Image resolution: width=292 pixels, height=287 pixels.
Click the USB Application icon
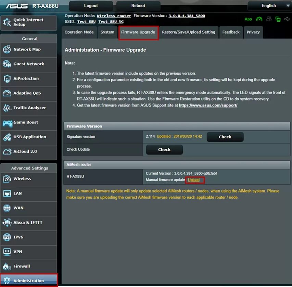coord(7,137)
